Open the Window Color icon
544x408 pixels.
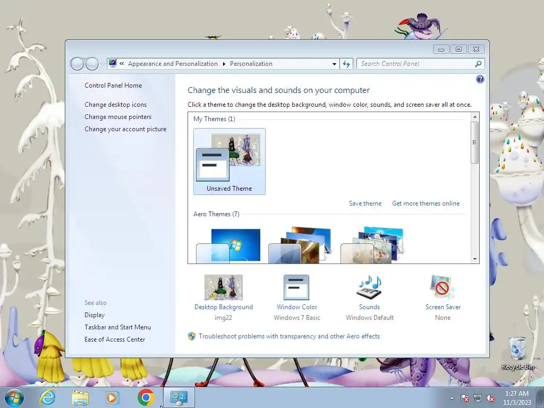point(296,287)
